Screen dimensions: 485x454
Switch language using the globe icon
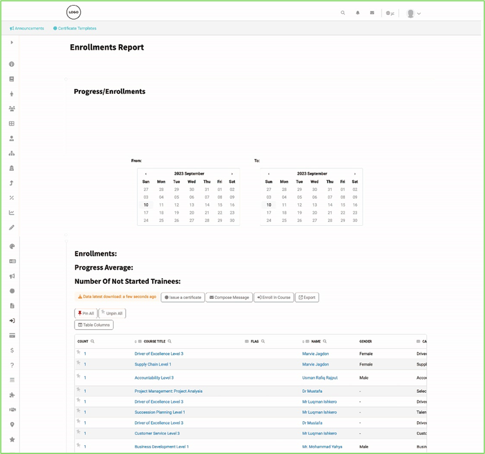pyautogui.click(x=390, y=13)
